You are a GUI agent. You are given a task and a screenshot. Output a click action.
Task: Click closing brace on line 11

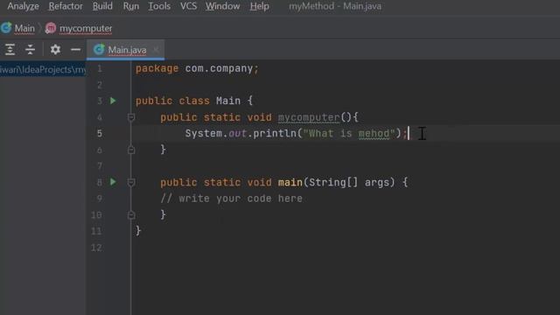click(x=138, y=231)
